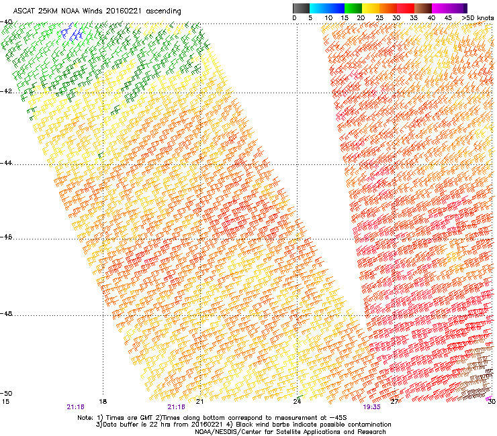The width and height of the screenshot is (497, 436).
Task: Click the "5" label under the color bar
Action: tap(310, 18)
